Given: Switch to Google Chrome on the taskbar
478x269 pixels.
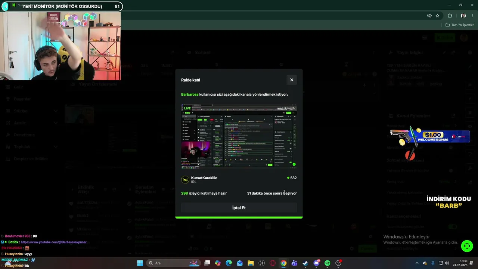Looking at the screenshot, I should (x=283, y=263).
